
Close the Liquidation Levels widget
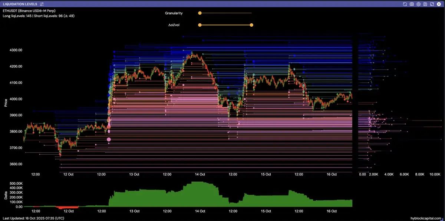point(439,4)
